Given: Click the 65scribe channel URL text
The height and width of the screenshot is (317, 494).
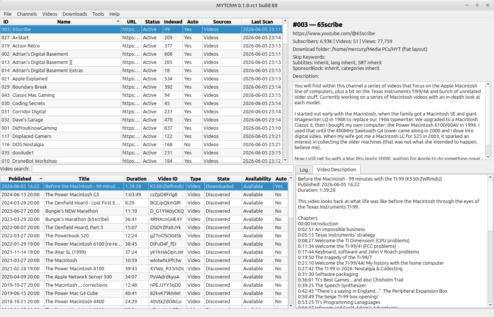Looking at the screenshot, I should pos(333,33).
